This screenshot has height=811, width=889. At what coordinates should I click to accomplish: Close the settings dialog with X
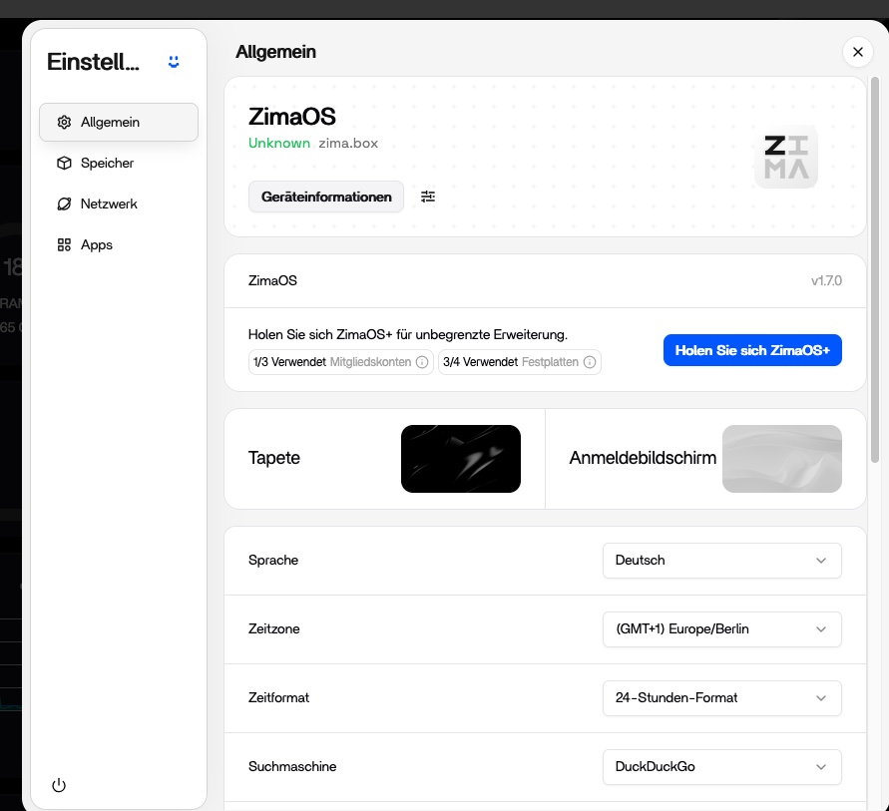[x=858, y=52]
